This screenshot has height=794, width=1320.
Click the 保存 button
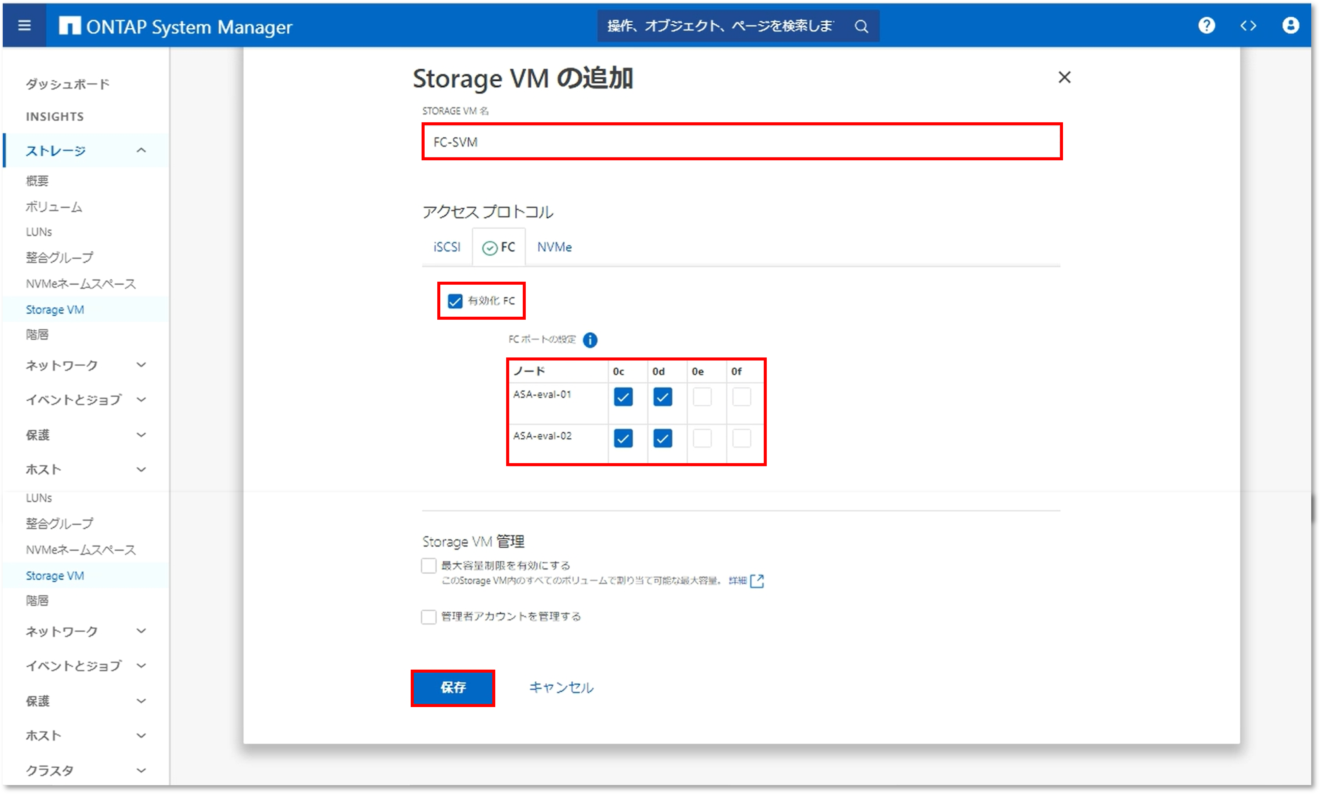(453, 687)
